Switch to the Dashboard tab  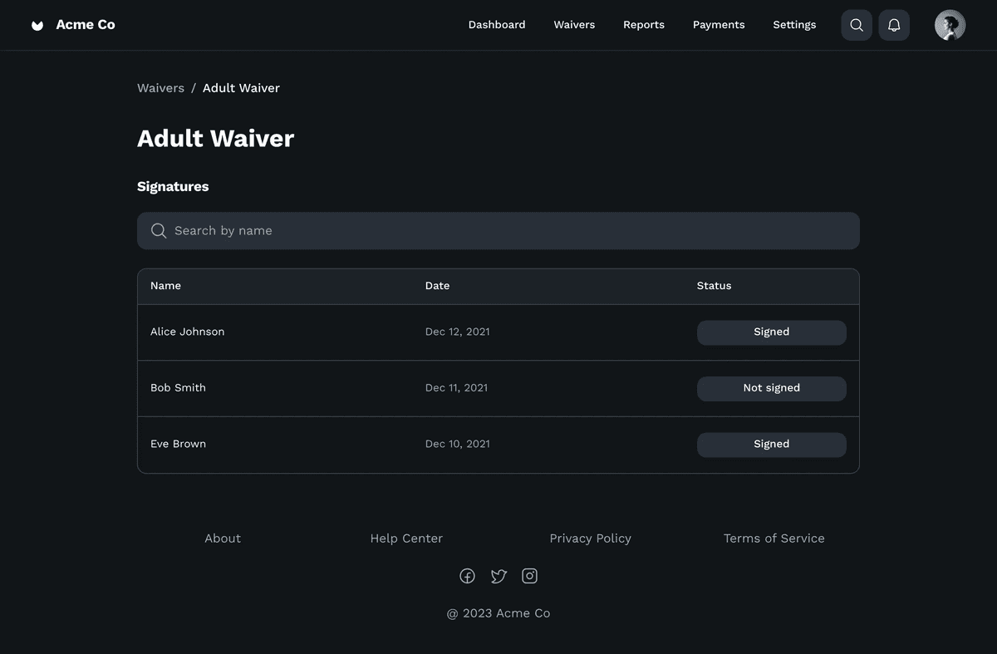tap(497, 24)
